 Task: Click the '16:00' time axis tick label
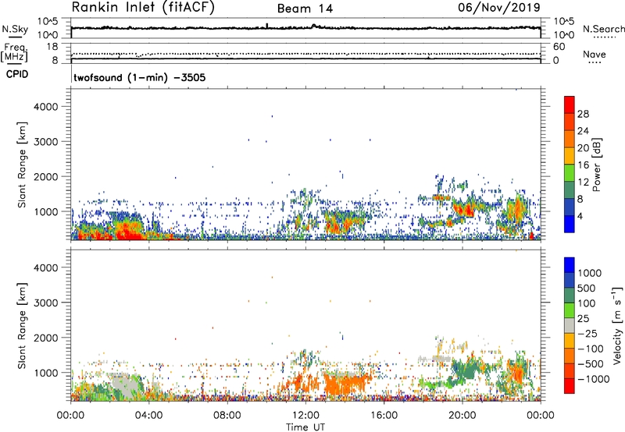(x=384, y=416)
